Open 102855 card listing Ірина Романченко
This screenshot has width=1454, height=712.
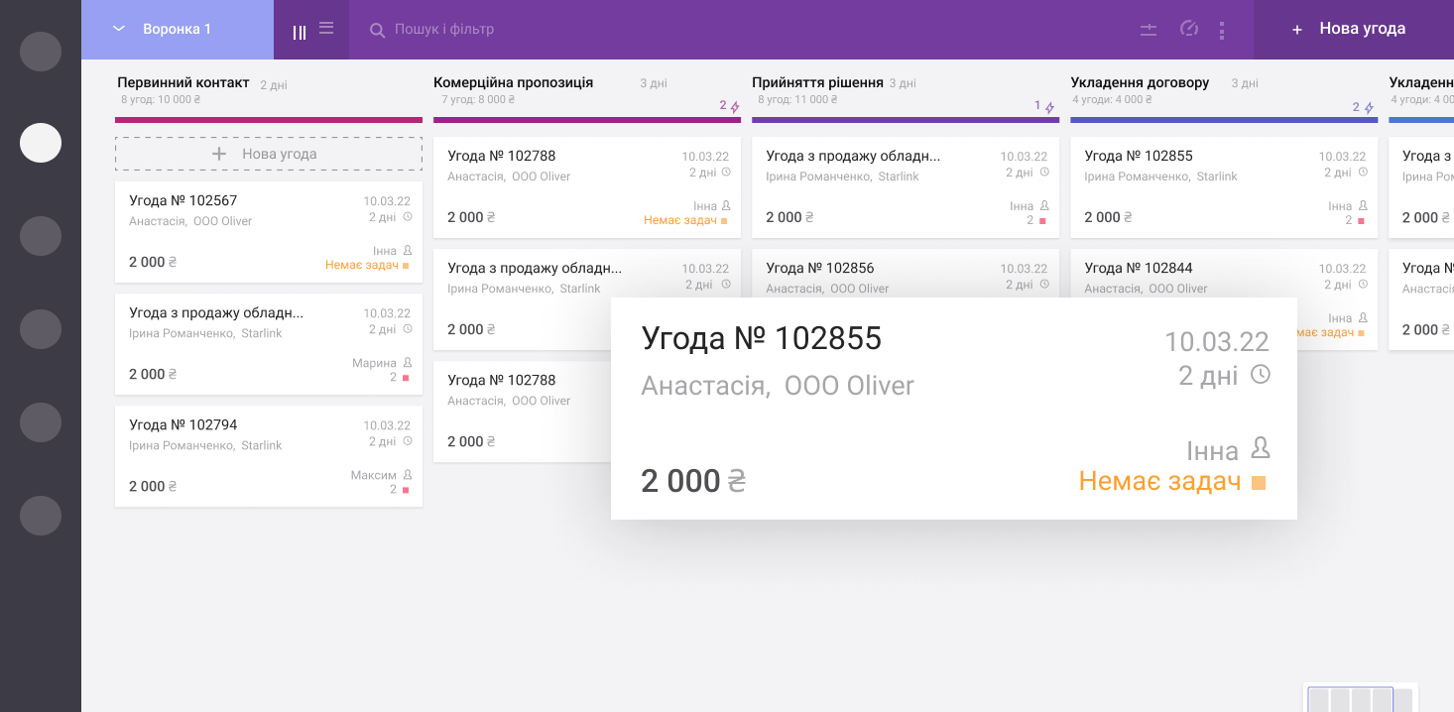point(1224,187)
